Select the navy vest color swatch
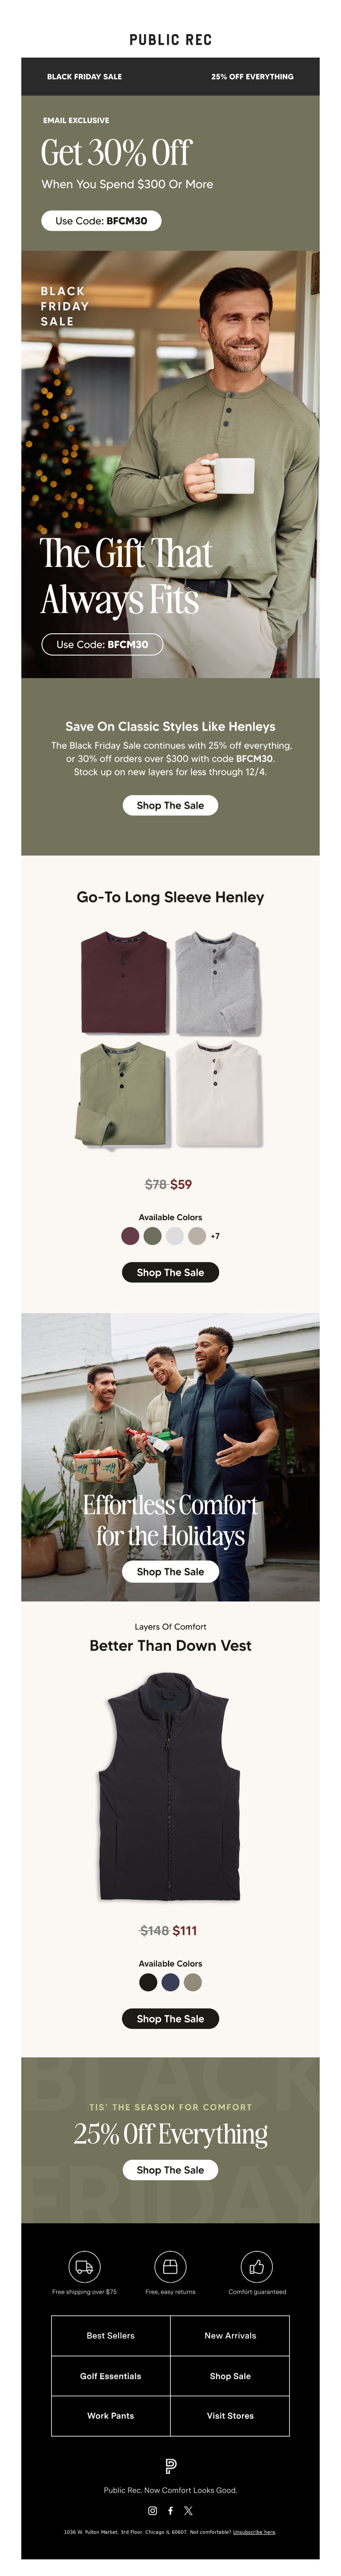The image size is (341, 2576). click(170, 1981)
